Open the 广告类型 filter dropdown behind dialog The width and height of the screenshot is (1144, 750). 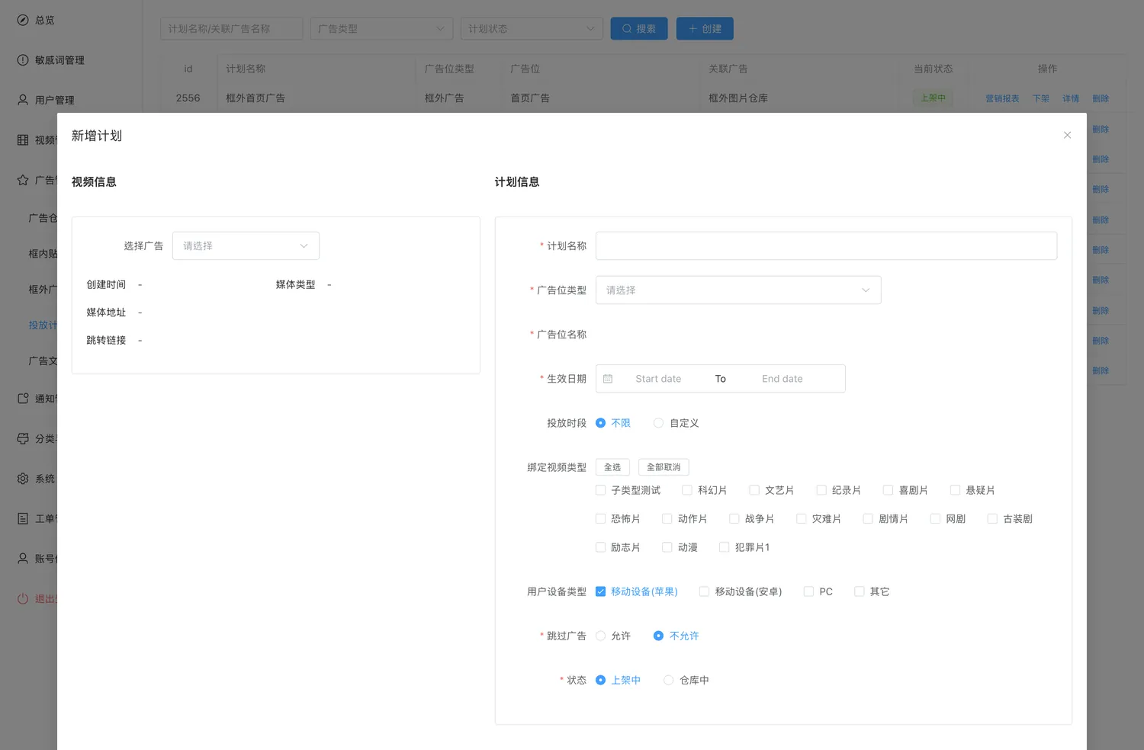click(x=381, y=29)
